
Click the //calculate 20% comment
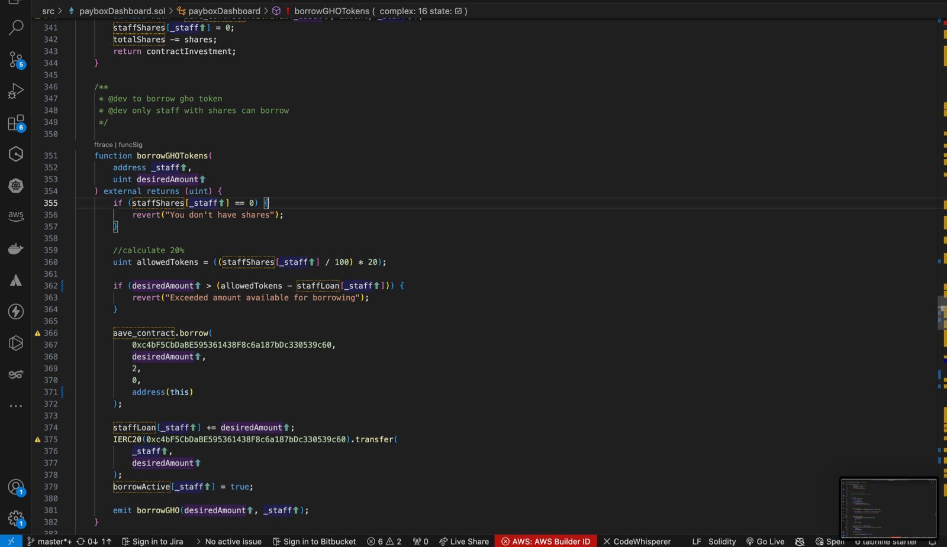point(149,250)
